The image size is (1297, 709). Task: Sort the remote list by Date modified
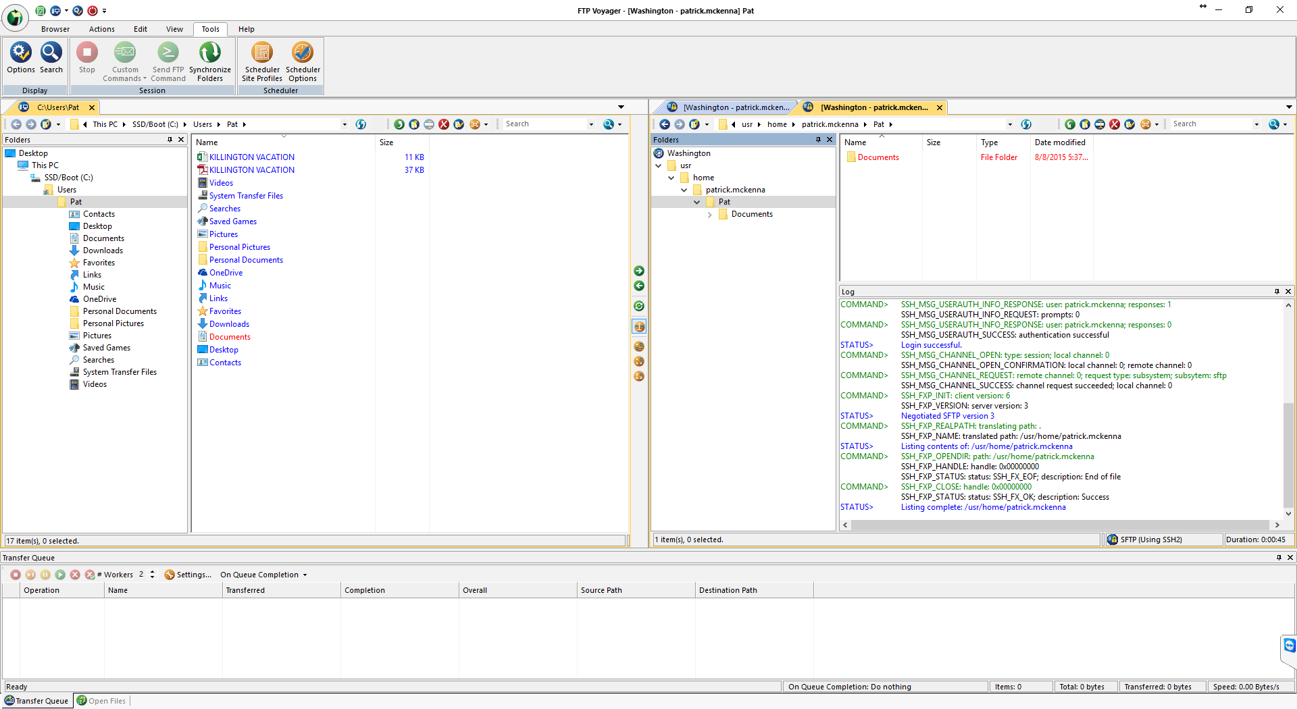1060,142
